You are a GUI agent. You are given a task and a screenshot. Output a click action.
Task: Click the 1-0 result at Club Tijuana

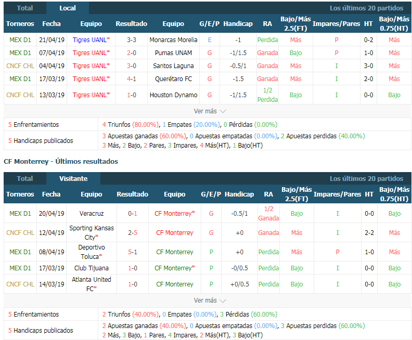click(133, 268)
